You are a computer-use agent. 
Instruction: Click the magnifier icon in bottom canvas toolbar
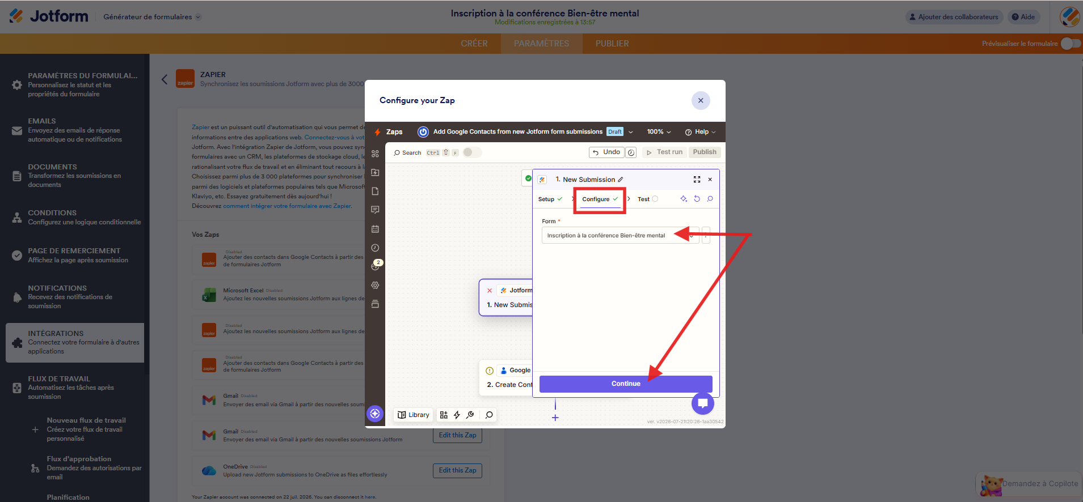tap(489, 415)
